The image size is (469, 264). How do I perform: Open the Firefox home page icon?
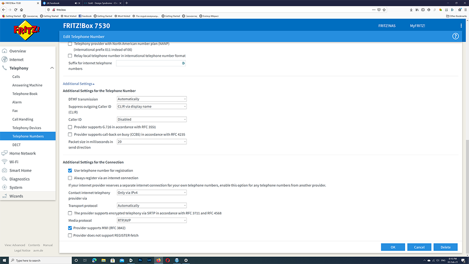(x=22, y=10)
